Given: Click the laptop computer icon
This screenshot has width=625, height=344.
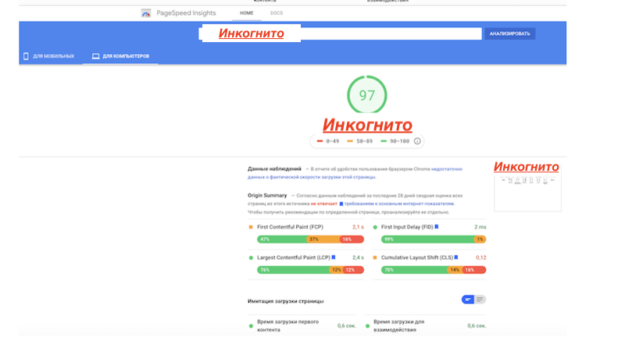Looking at the screenshot, I should (95, 56).
